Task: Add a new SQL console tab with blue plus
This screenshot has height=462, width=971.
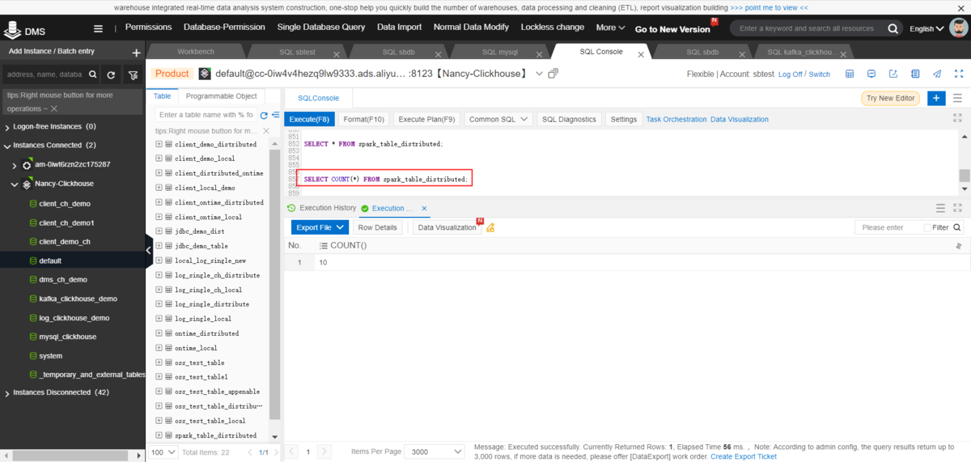Action: (x=936, y=98)
